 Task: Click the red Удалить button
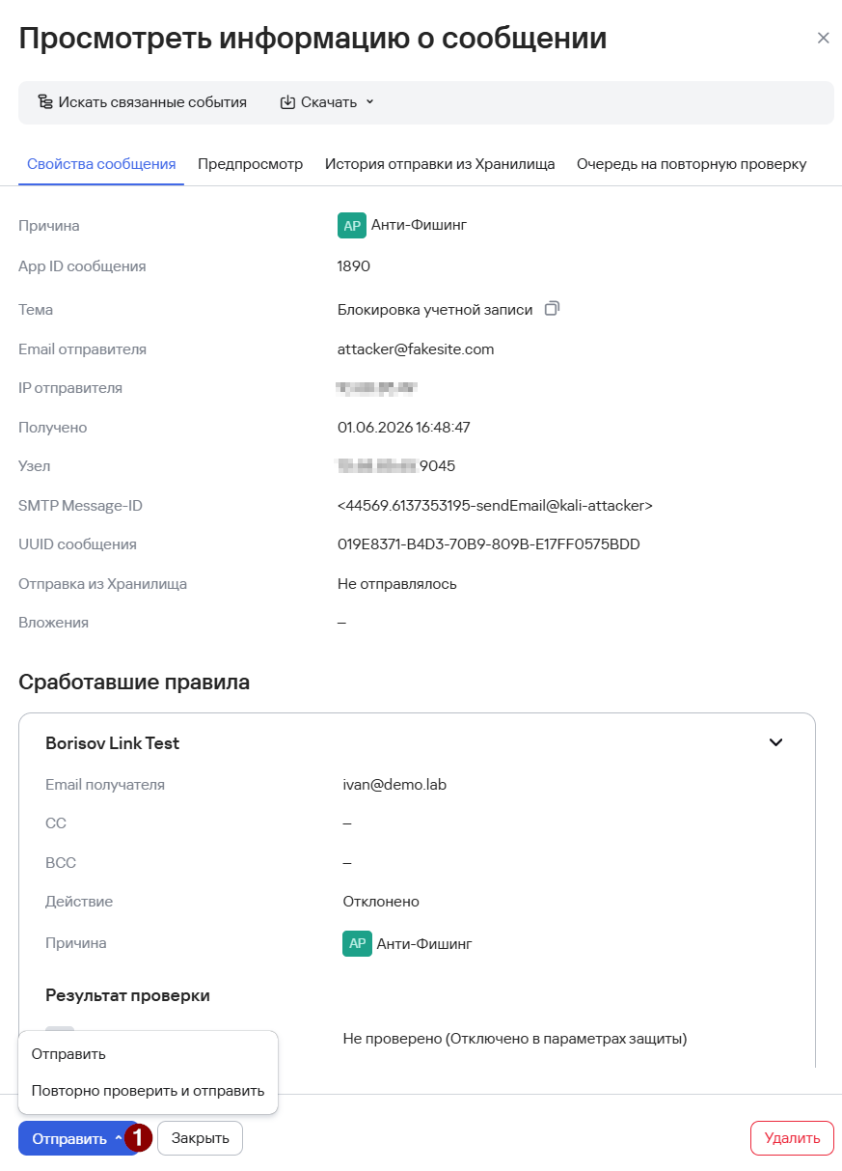792,1138
